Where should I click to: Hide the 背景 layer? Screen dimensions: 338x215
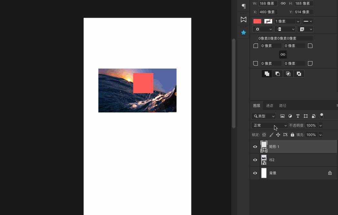pyautogui.click(x=255, y=173)
